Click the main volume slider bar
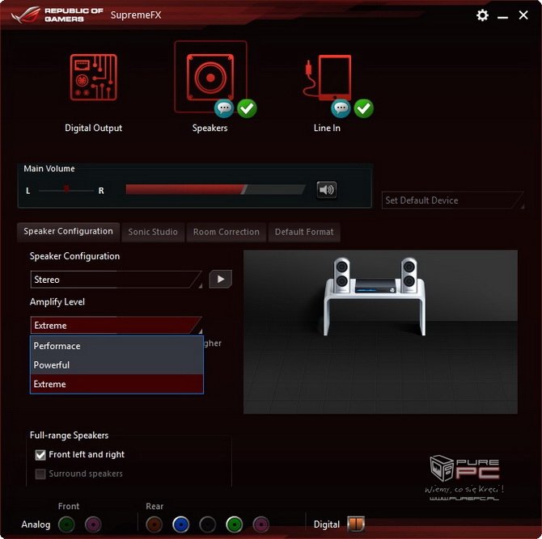 coord(216,189)
